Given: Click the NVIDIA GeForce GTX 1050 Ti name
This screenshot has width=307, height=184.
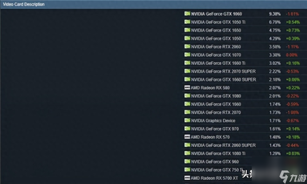Looking at the screenshot, I should pyautogui.click(x=218, y=22).
